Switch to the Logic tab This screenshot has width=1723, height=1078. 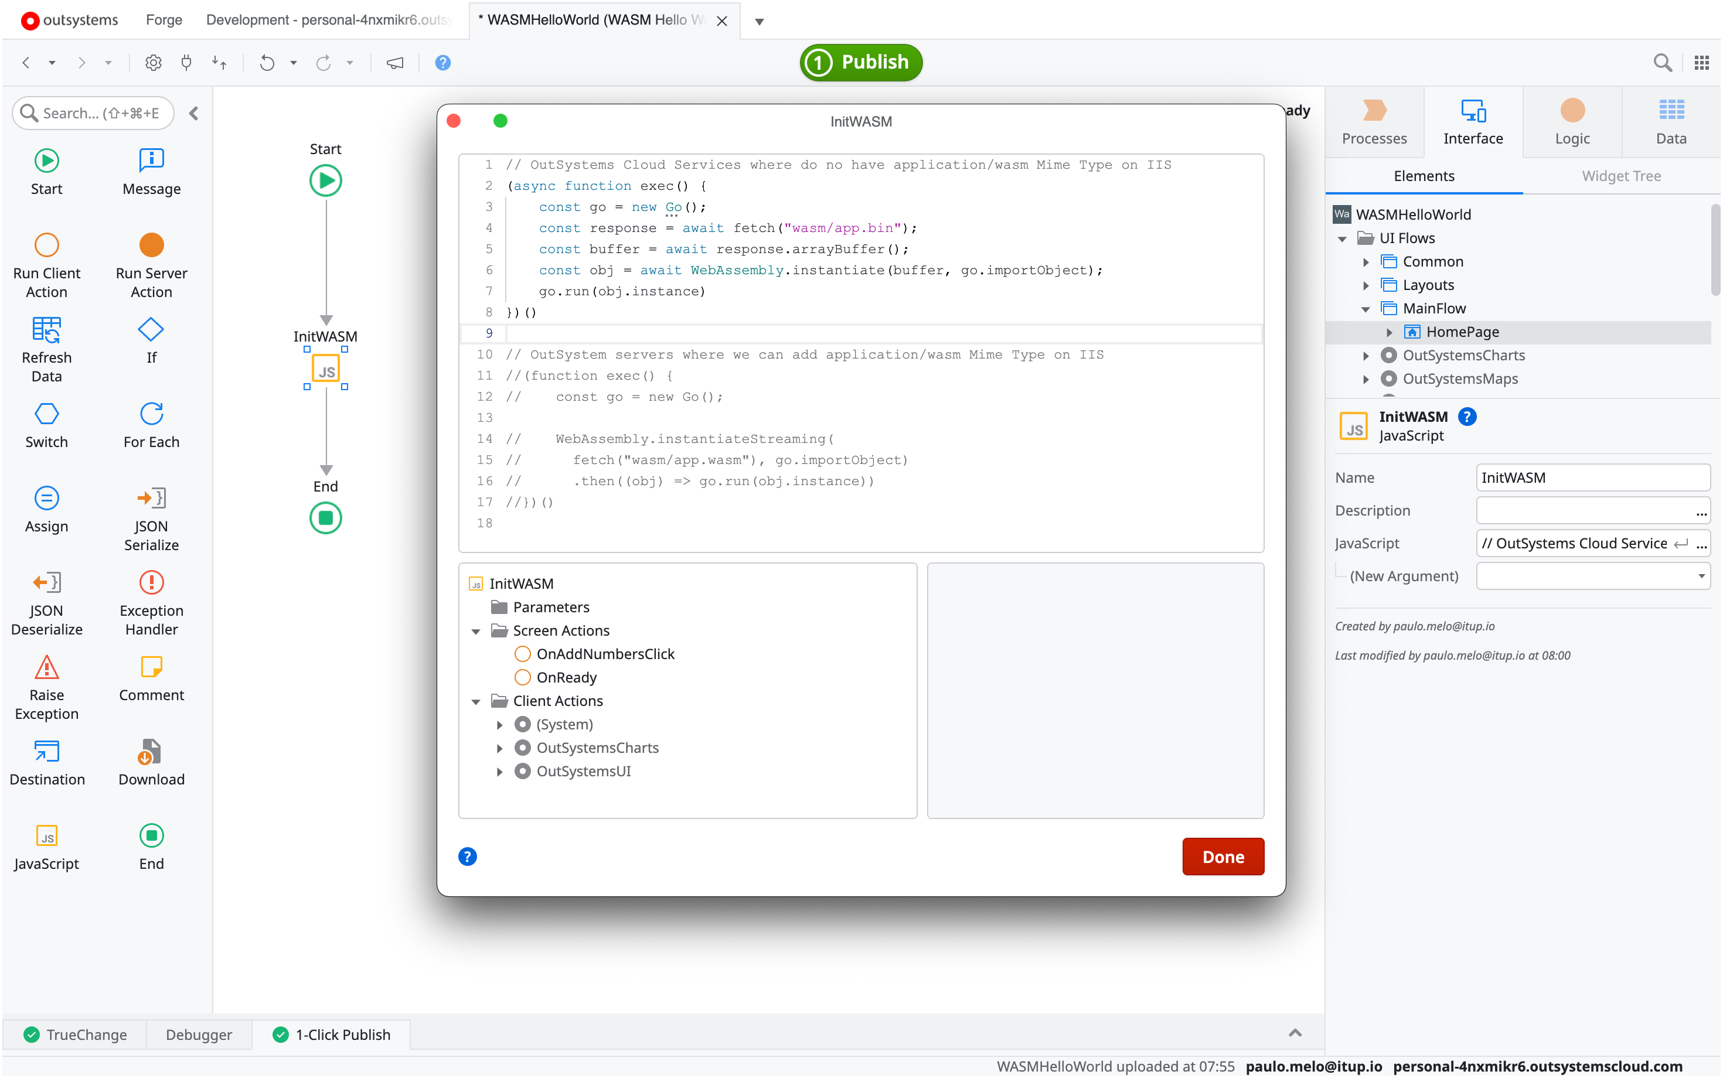pos(1572,122)
